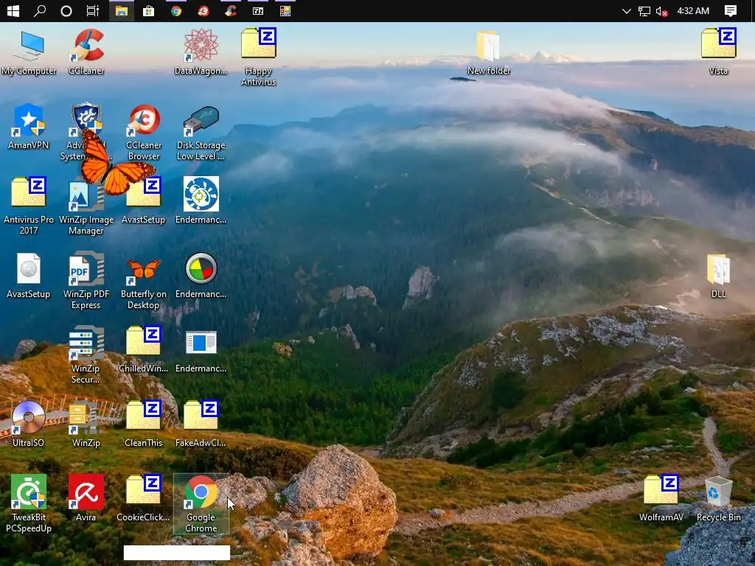Select the Antivirus Pro 2017 folder

pos(29,206)
